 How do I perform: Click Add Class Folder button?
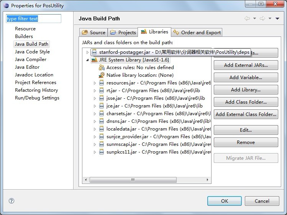point(246,102)
